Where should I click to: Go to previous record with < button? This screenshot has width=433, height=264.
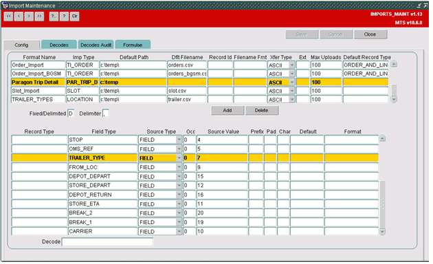[19, 16]
